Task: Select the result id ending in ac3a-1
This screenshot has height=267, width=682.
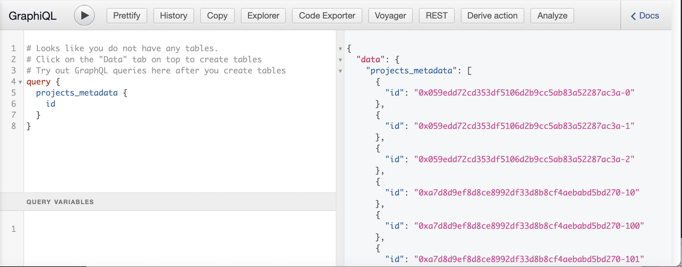Action: point(524,126)
